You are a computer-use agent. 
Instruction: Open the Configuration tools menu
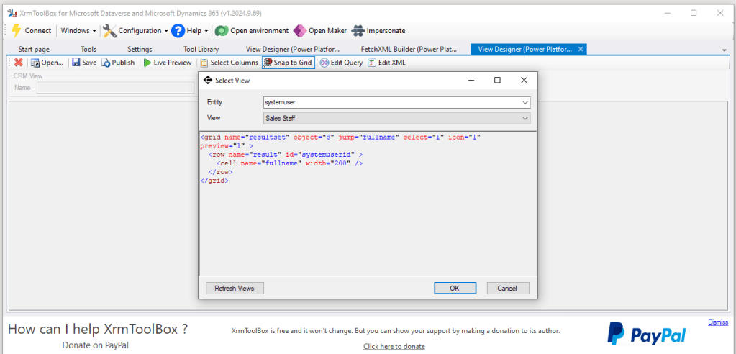[135, 31]
